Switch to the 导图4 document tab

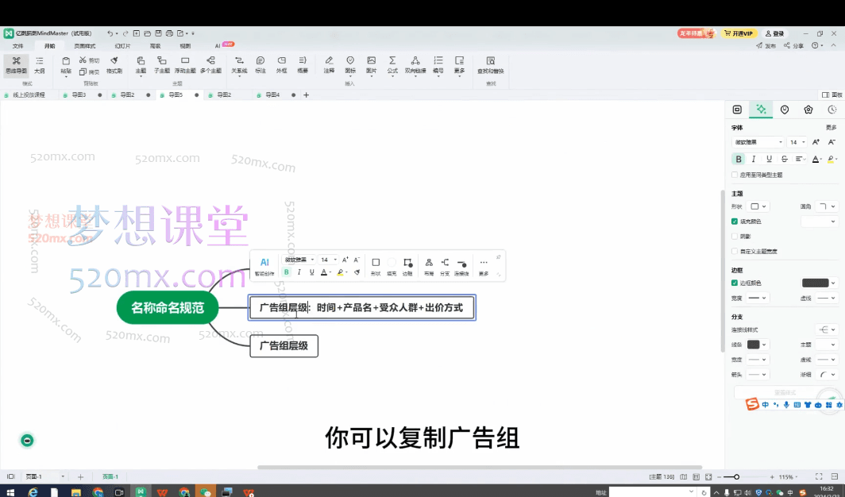click(x=272, y=95)
